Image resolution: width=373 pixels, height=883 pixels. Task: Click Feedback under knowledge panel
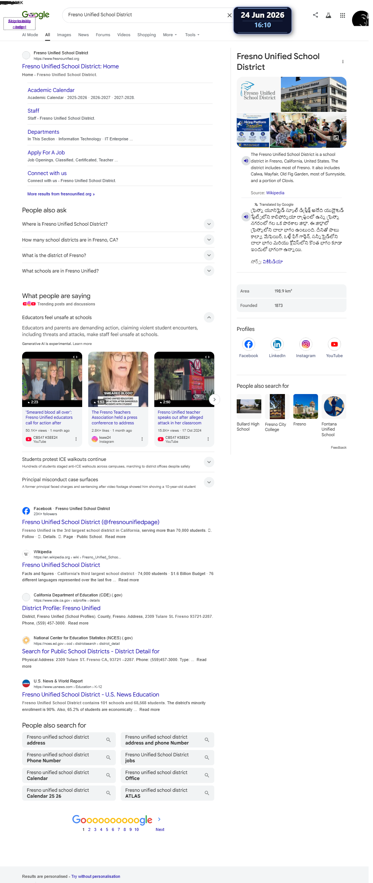tap(339, 448)
